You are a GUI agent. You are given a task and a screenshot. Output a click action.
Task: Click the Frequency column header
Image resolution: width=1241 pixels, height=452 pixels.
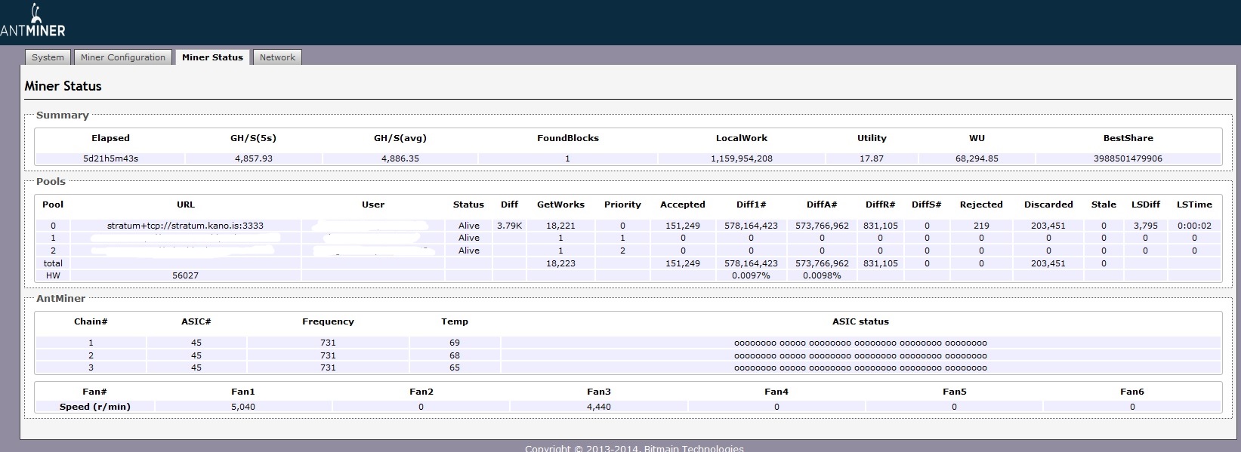click(328, 321)
